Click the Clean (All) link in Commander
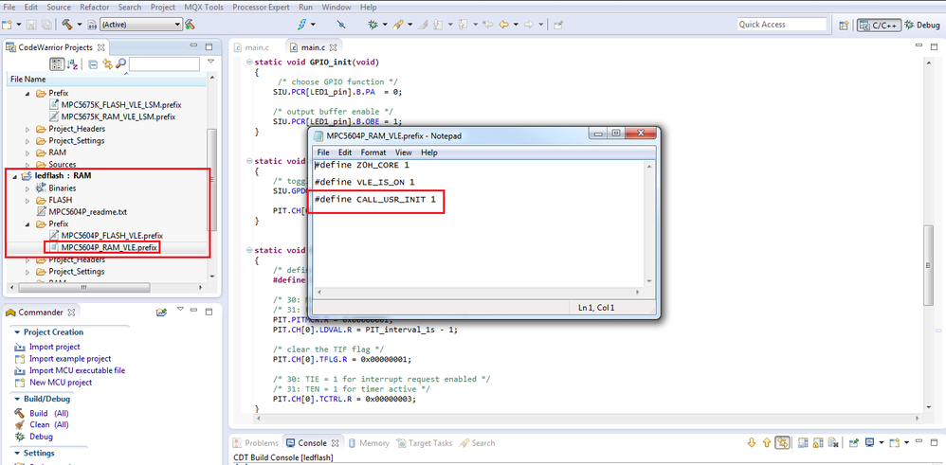 tap(49, 424)
